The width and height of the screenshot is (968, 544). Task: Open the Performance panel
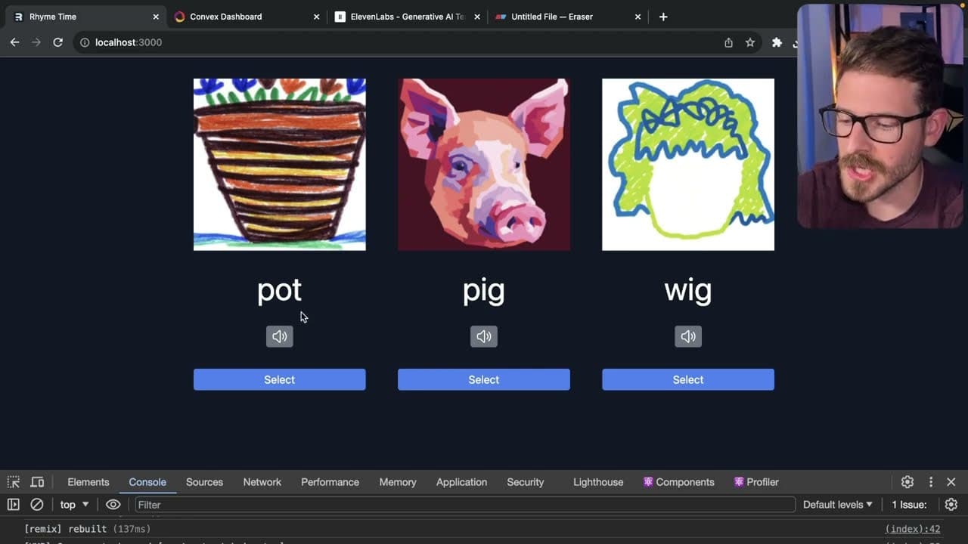330,482
